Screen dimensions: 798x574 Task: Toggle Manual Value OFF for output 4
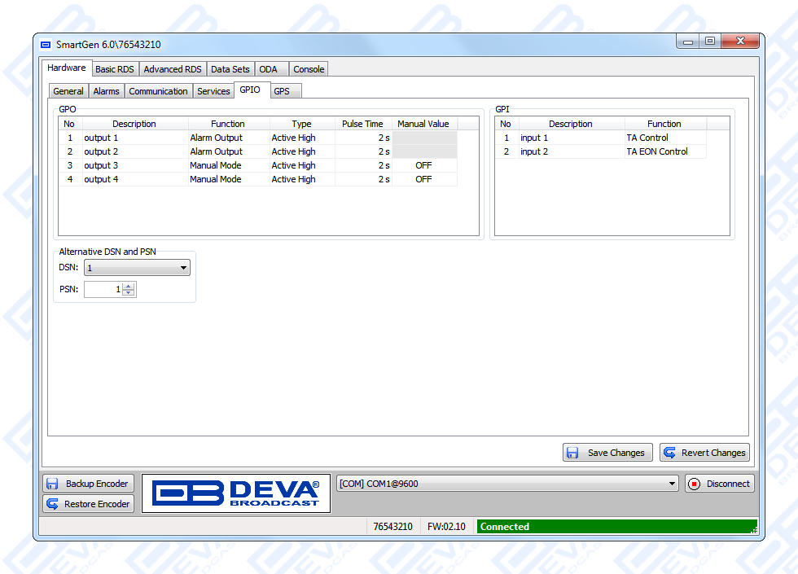423,179
